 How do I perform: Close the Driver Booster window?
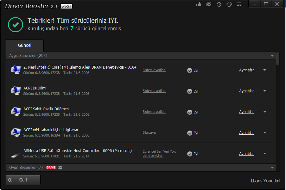pos(277,4)
